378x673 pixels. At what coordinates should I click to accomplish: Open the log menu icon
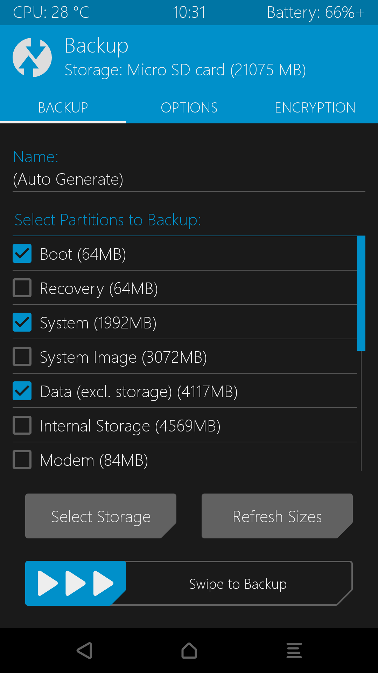(294, 651)
